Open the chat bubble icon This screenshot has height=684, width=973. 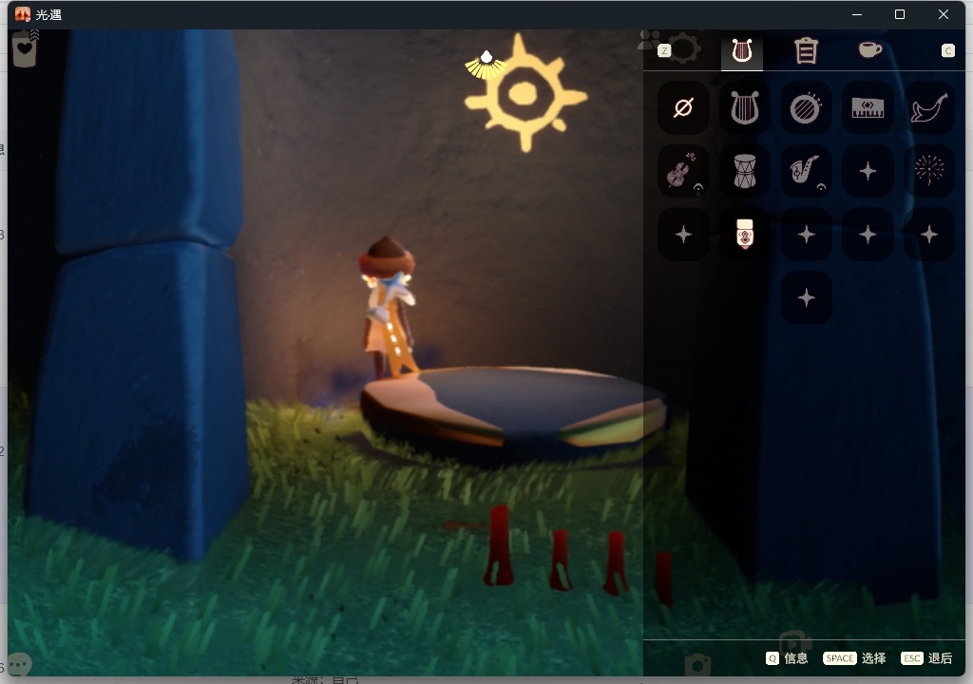point(20,663)
